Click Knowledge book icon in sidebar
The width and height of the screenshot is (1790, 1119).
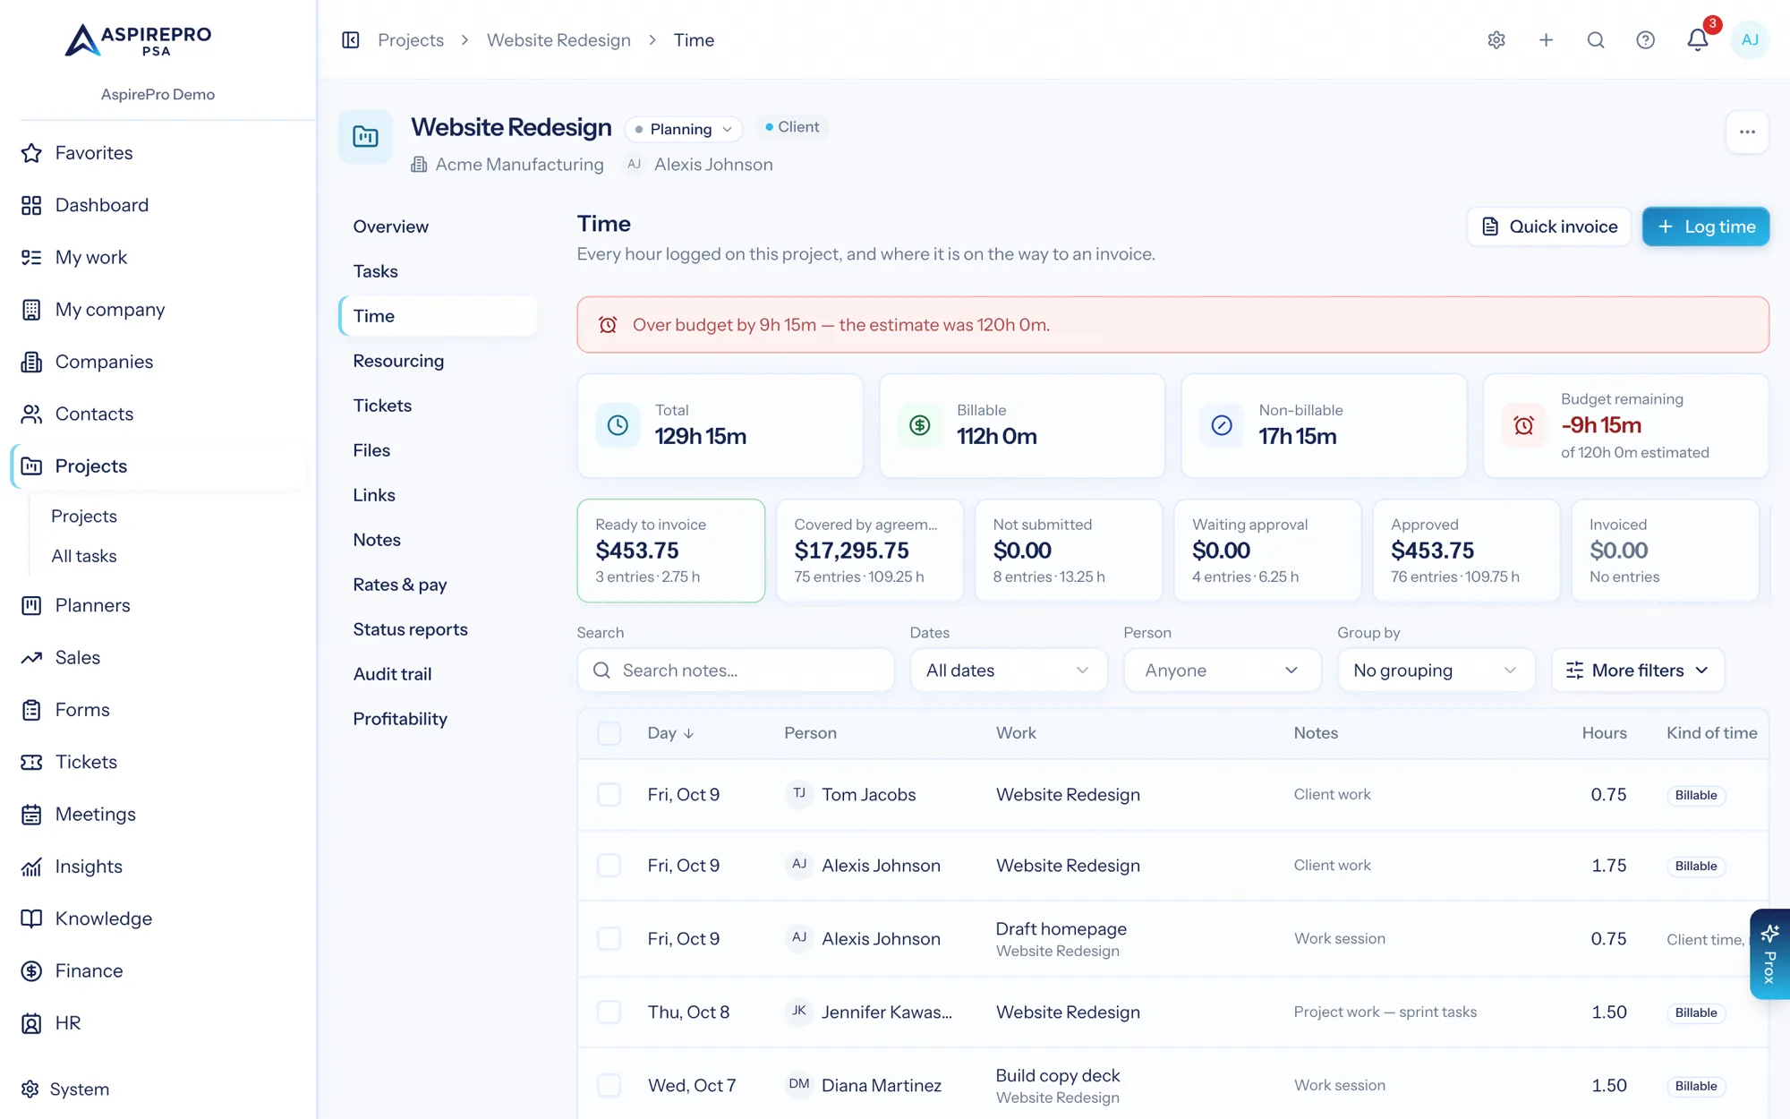pos(31,918)
